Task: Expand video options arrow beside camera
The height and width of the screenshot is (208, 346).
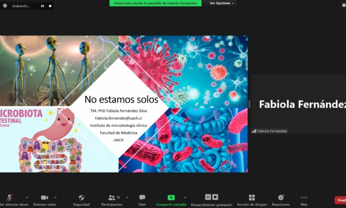Action: point(55,197)
